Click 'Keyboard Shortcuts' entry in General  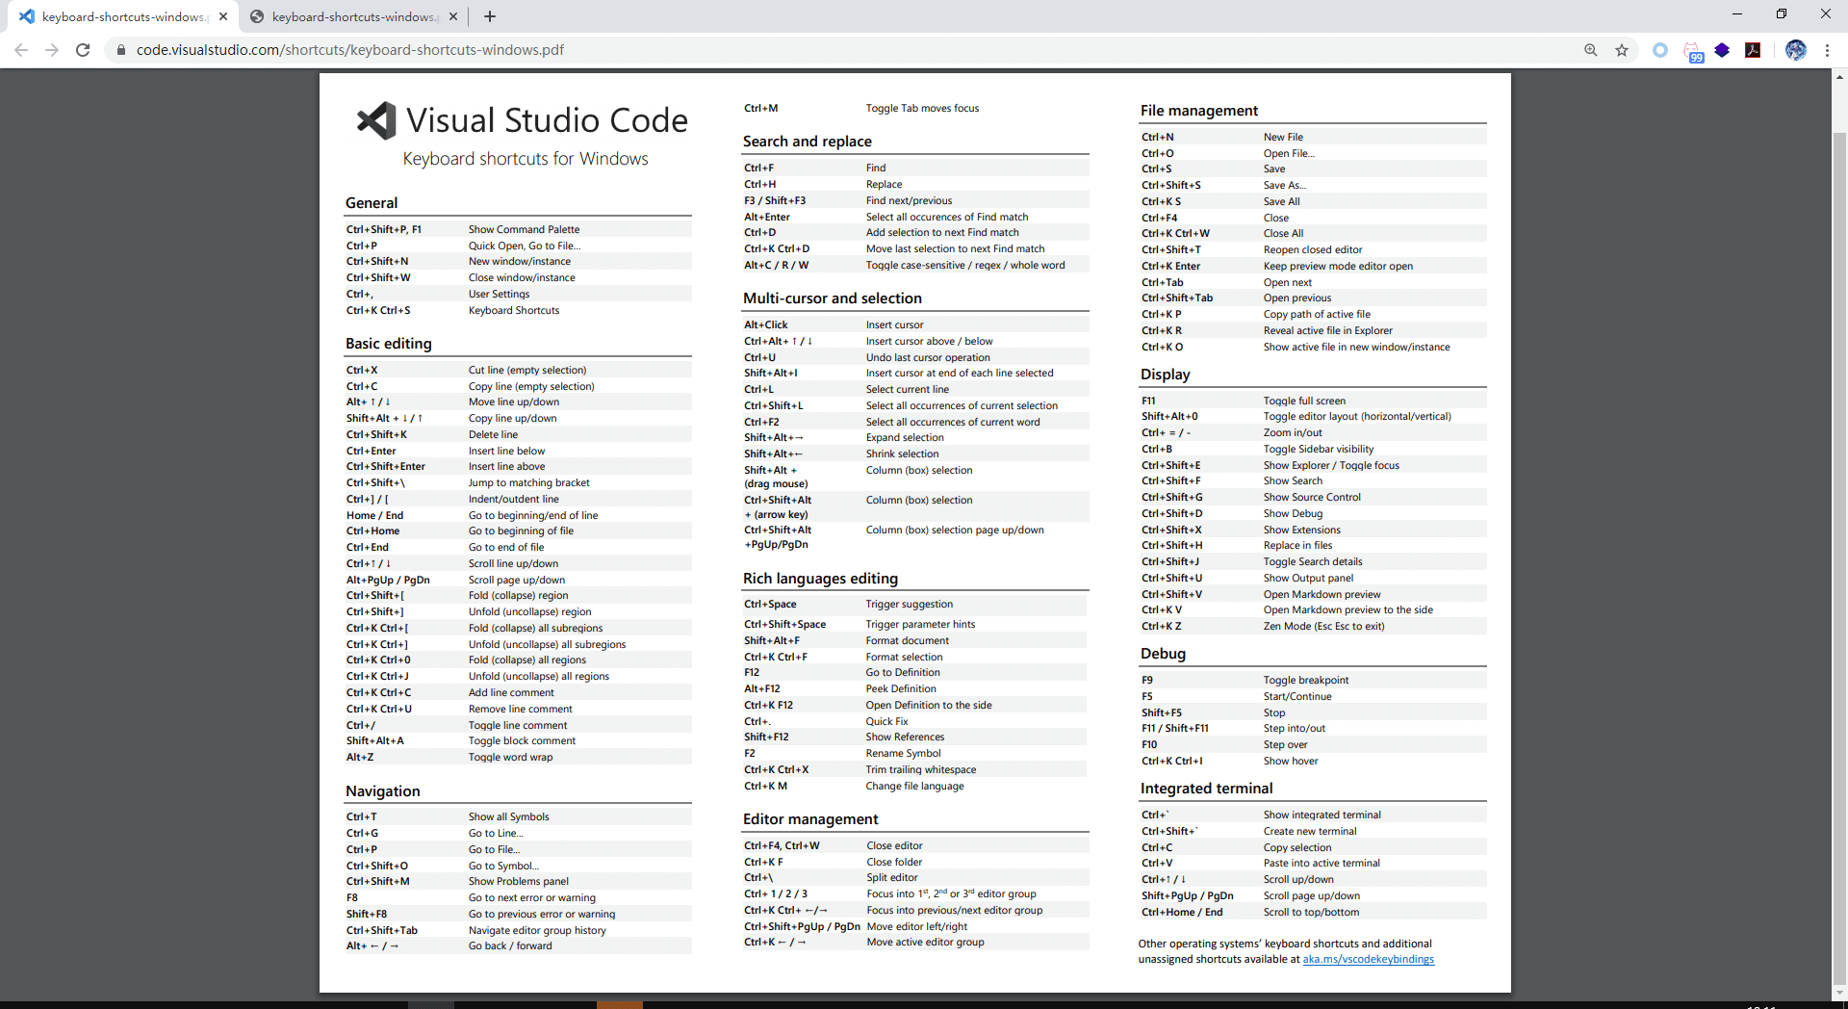pos(514,310)
